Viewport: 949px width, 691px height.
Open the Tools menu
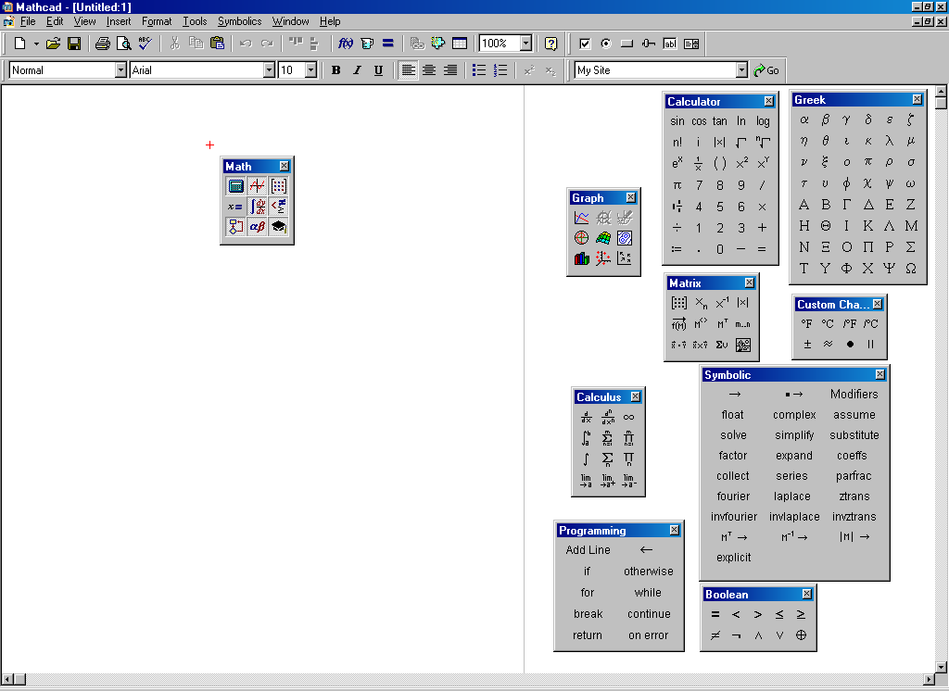pos(195,21)
